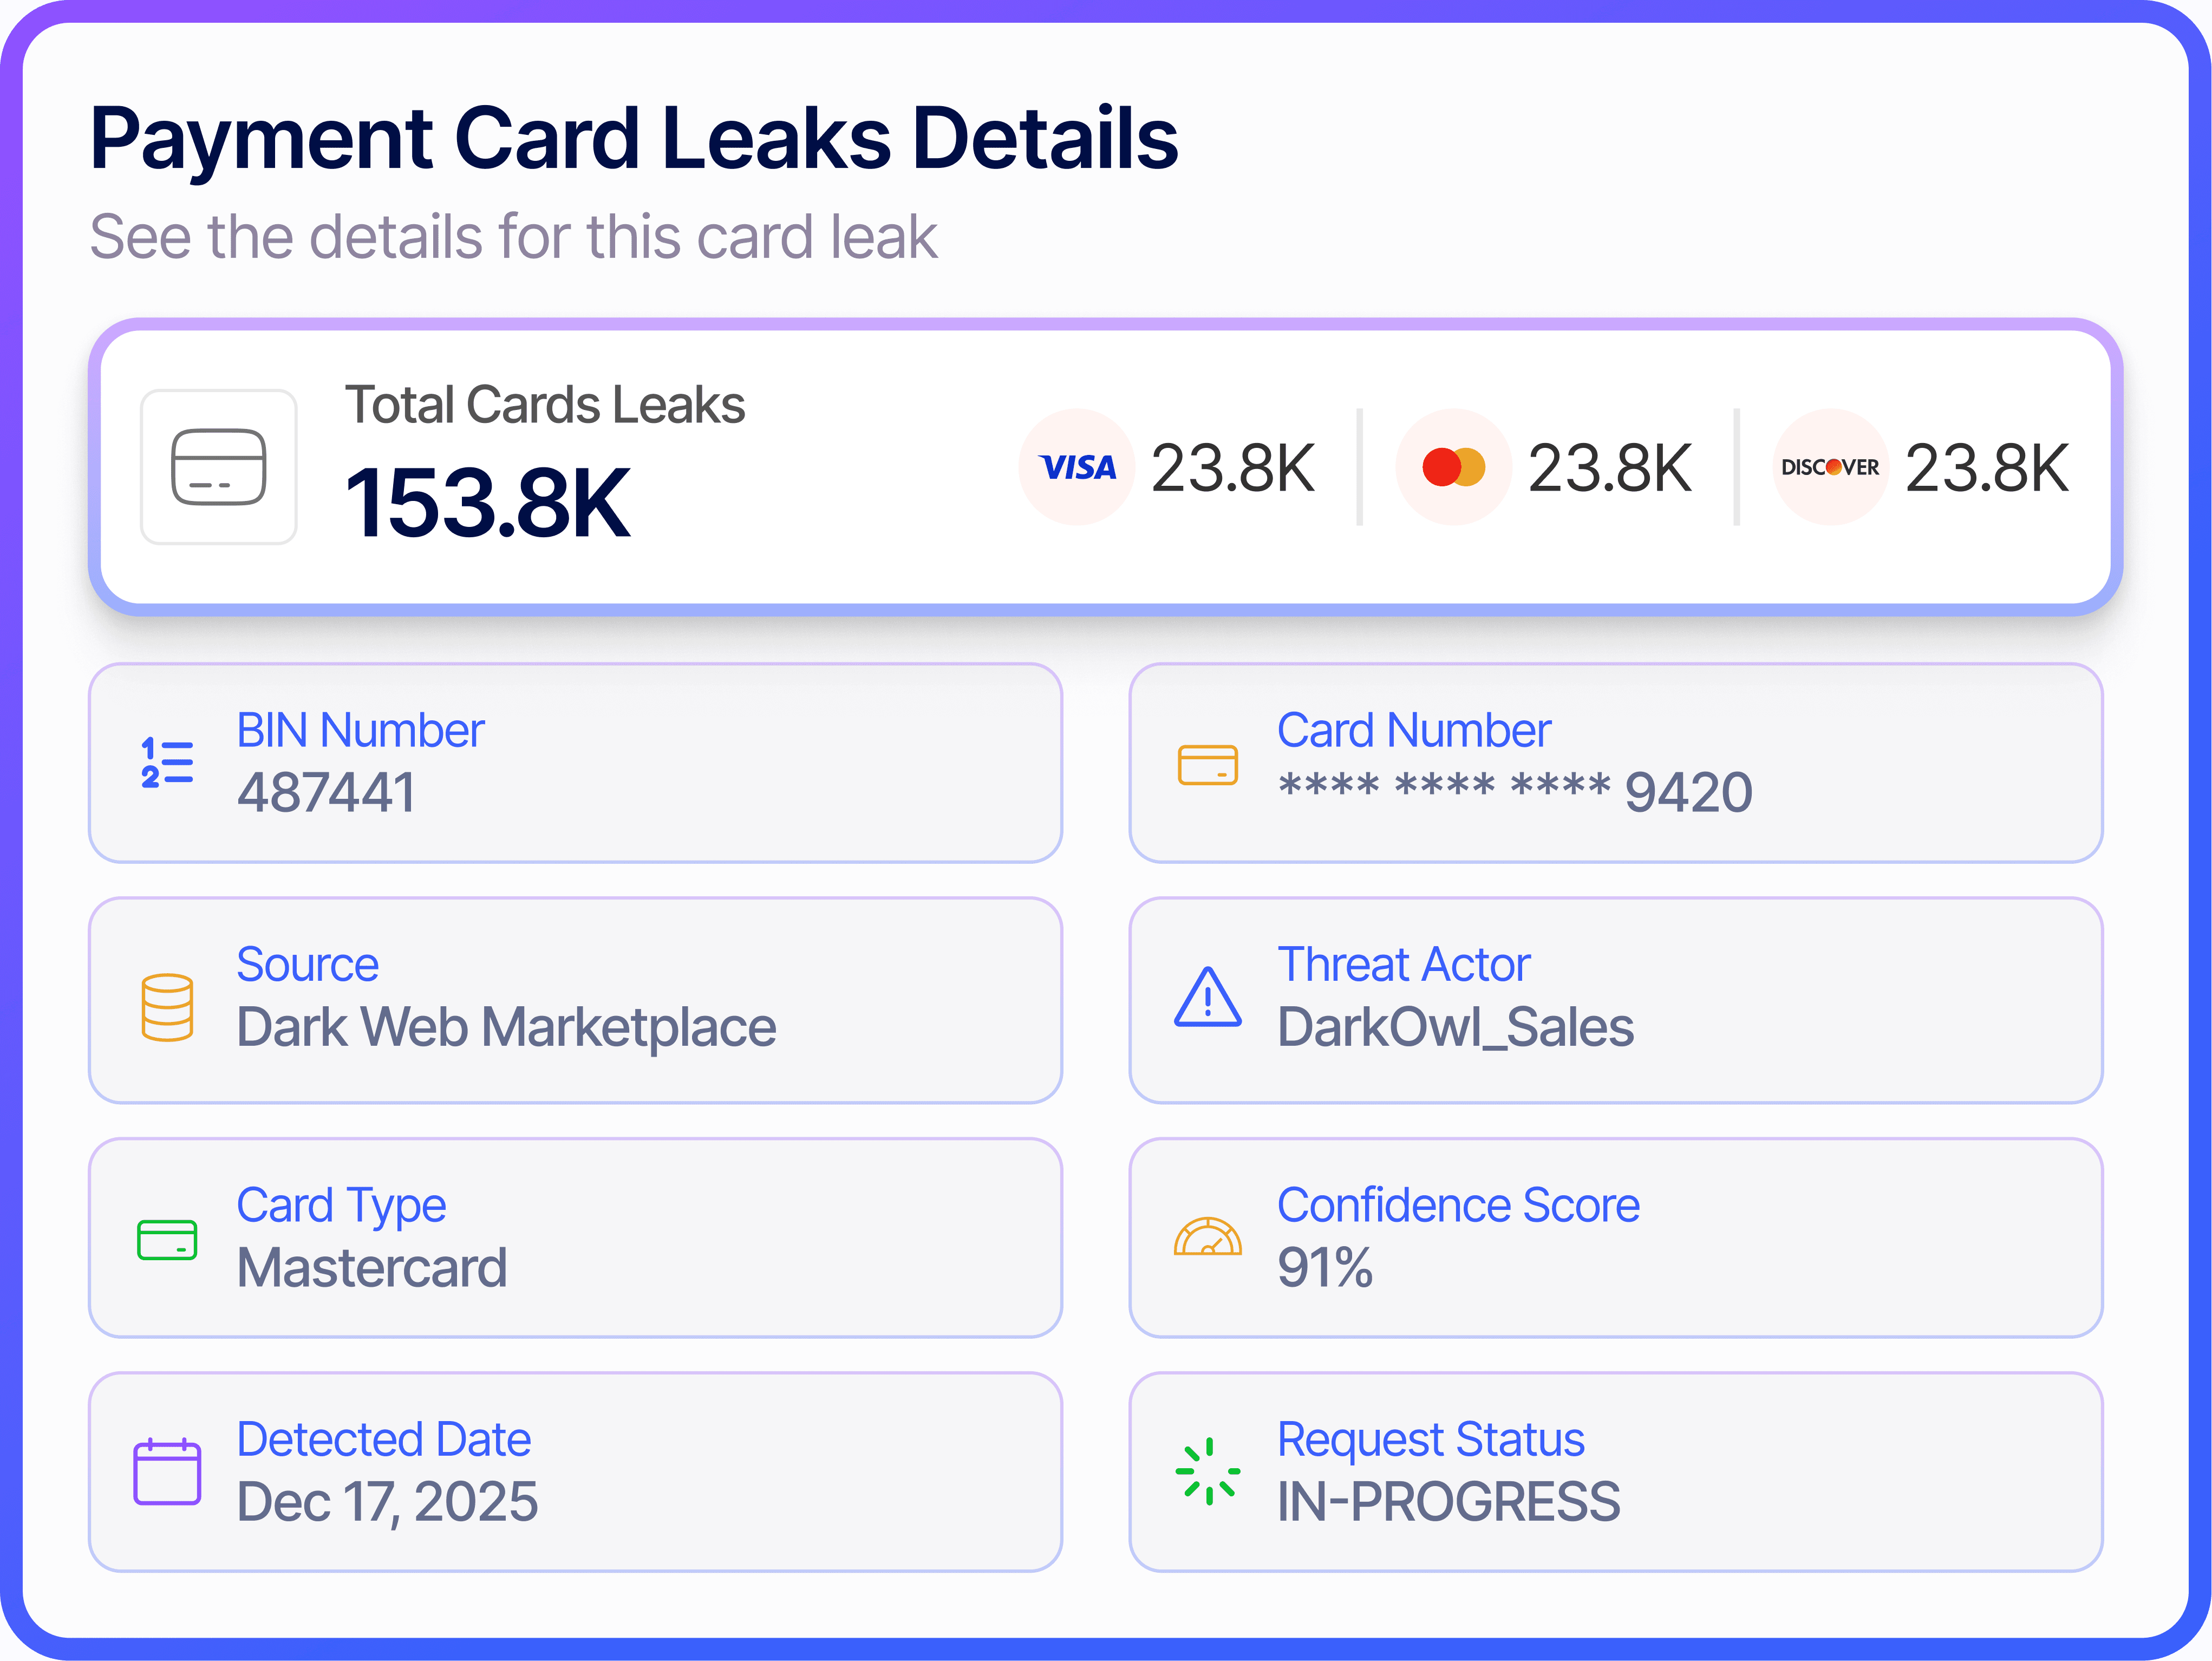Click the green spinner icon for Request Status

point(1207,1471)
